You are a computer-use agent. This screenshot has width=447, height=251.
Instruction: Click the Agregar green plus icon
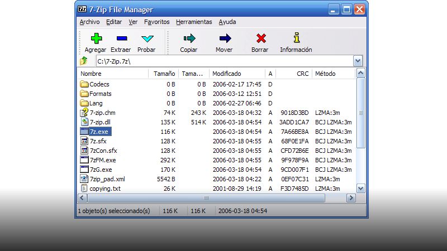[x=96, y=38]
